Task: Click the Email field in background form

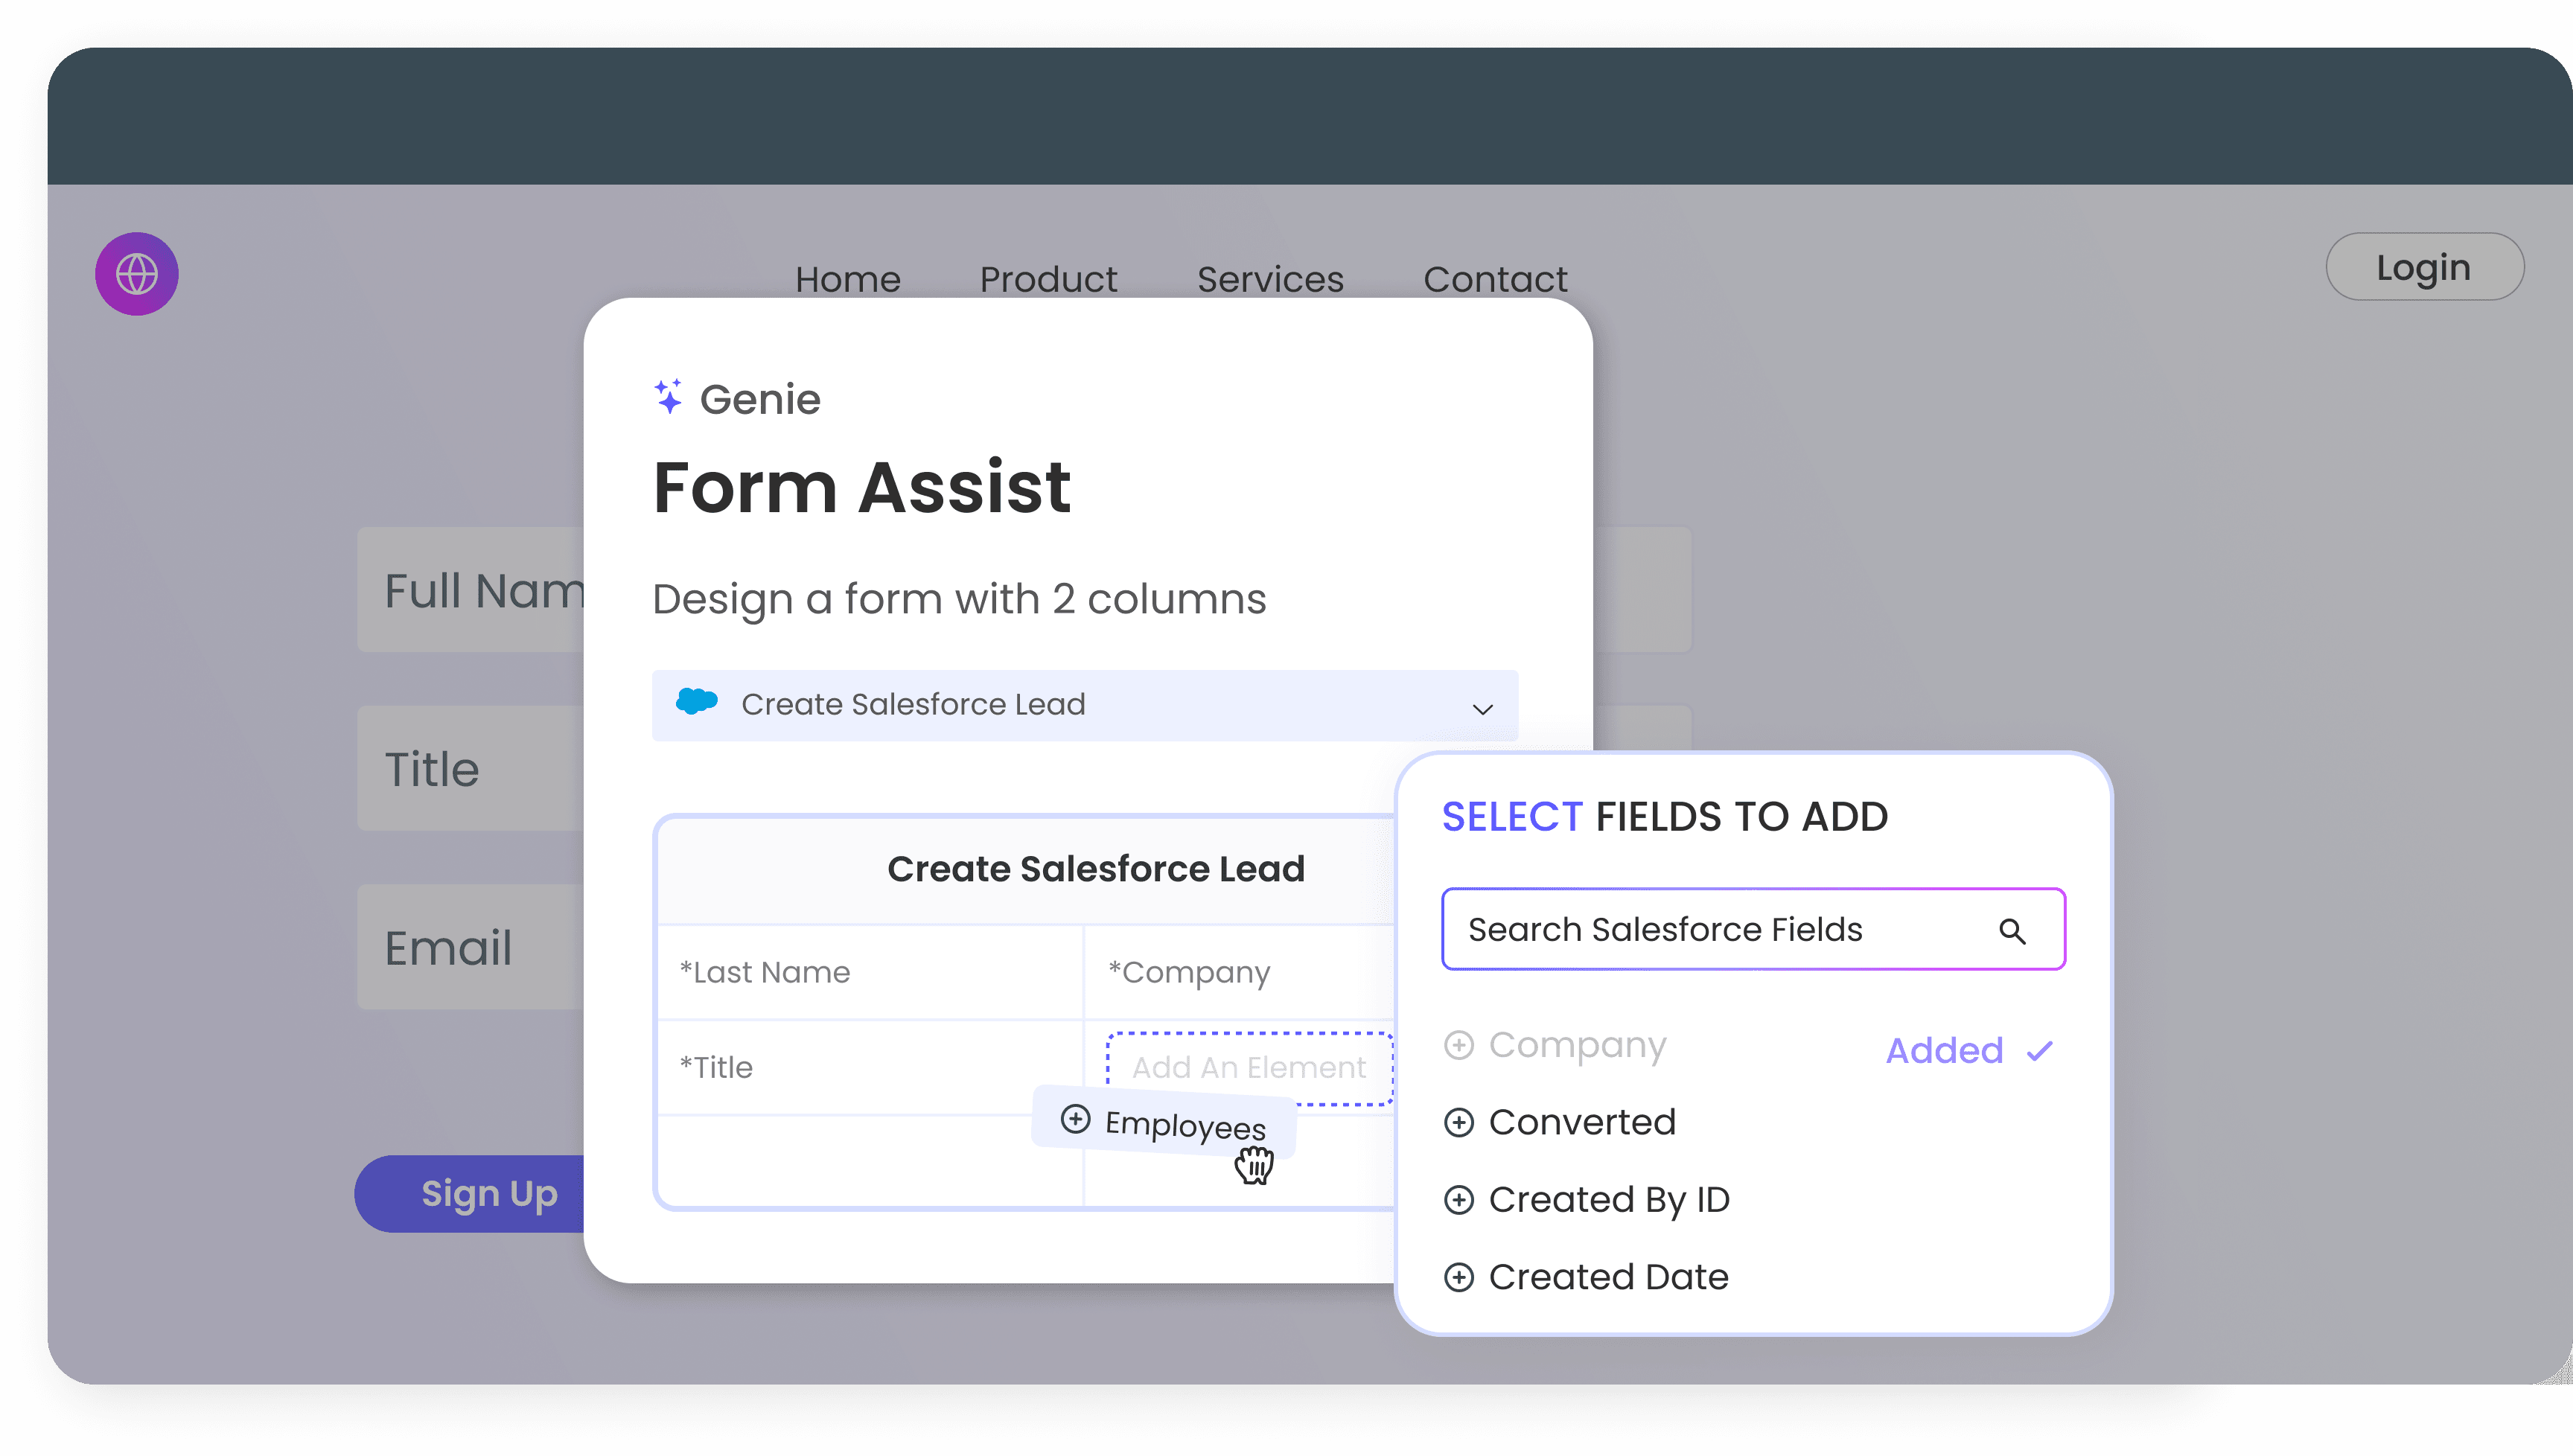Action: pos(471,947)
